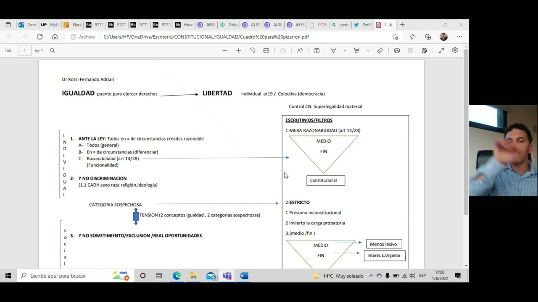Image resolution: width=538 pixels, height=302 pixels.
Task: Open the notification center icon
Action: [458, 276]
